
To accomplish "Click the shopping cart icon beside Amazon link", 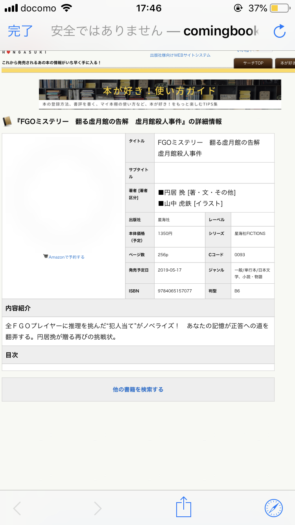I will click(x=46, y=257).
